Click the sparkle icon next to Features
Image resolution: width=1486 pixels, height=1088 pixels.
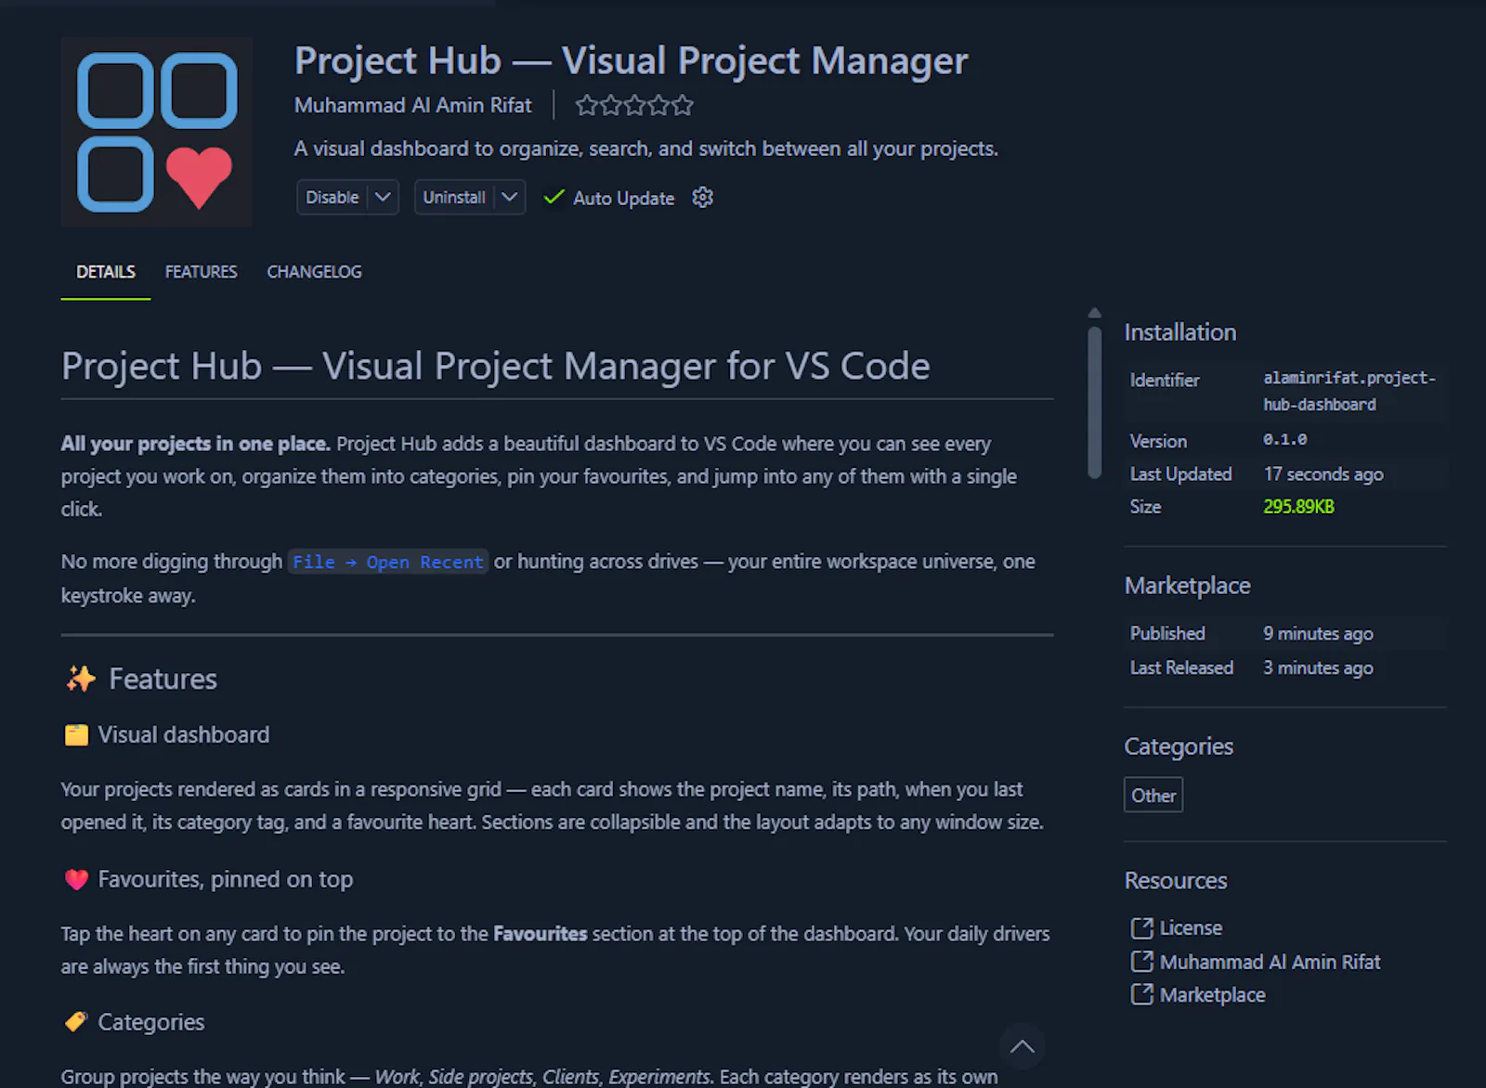[x=81, y=679]
